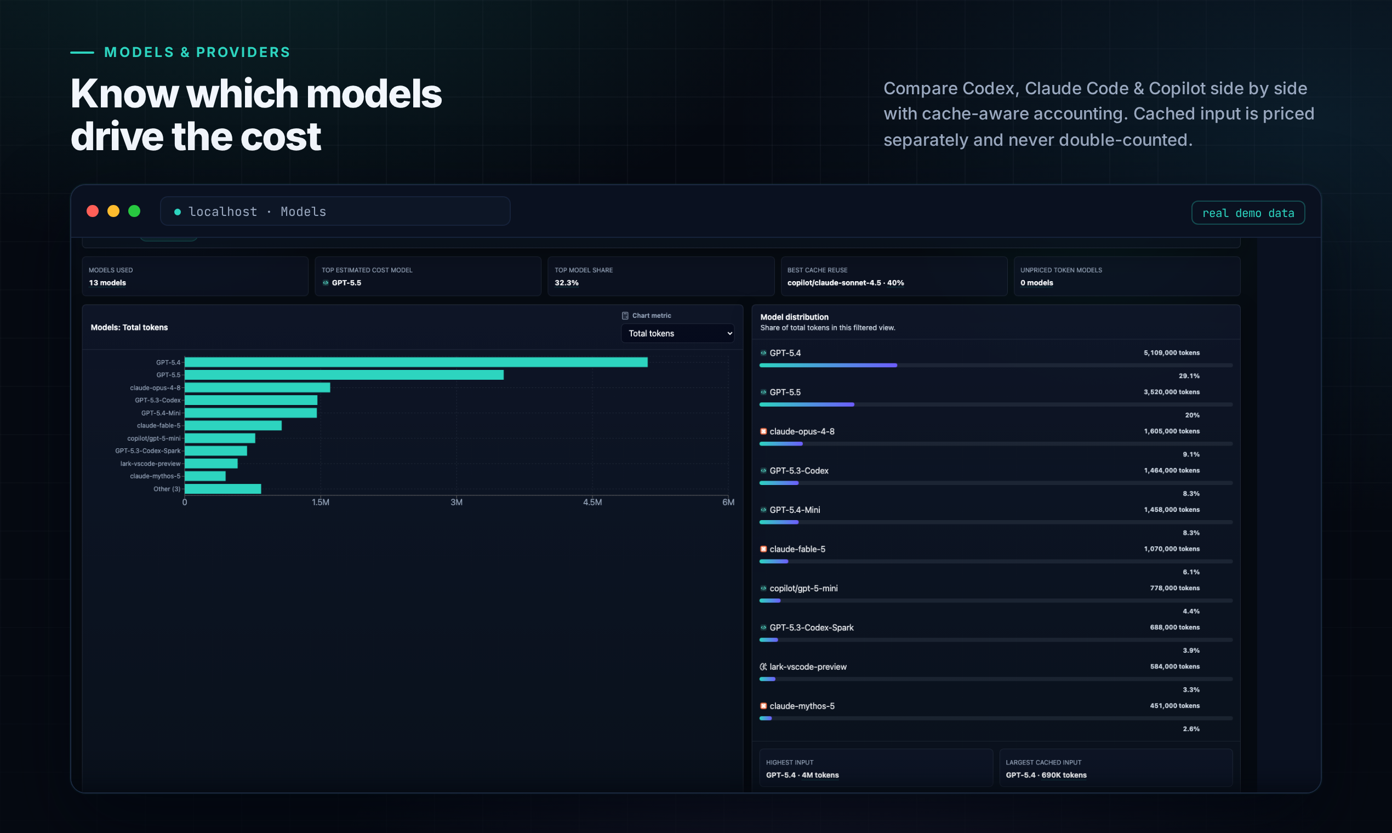Click the GPT-5.4 provider icon in distribution list
1392x833 pixels.
[x=763, y=353]
